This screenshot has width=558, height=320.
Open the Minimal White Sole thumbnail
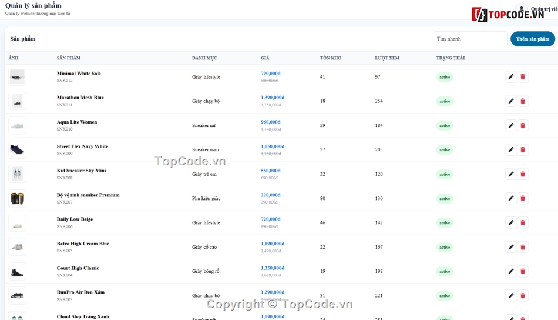[17, 77]
